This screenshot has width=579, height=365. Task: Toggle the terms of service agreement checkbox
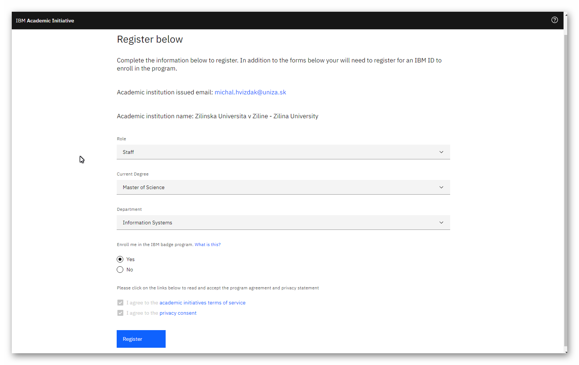coord(120,303)
